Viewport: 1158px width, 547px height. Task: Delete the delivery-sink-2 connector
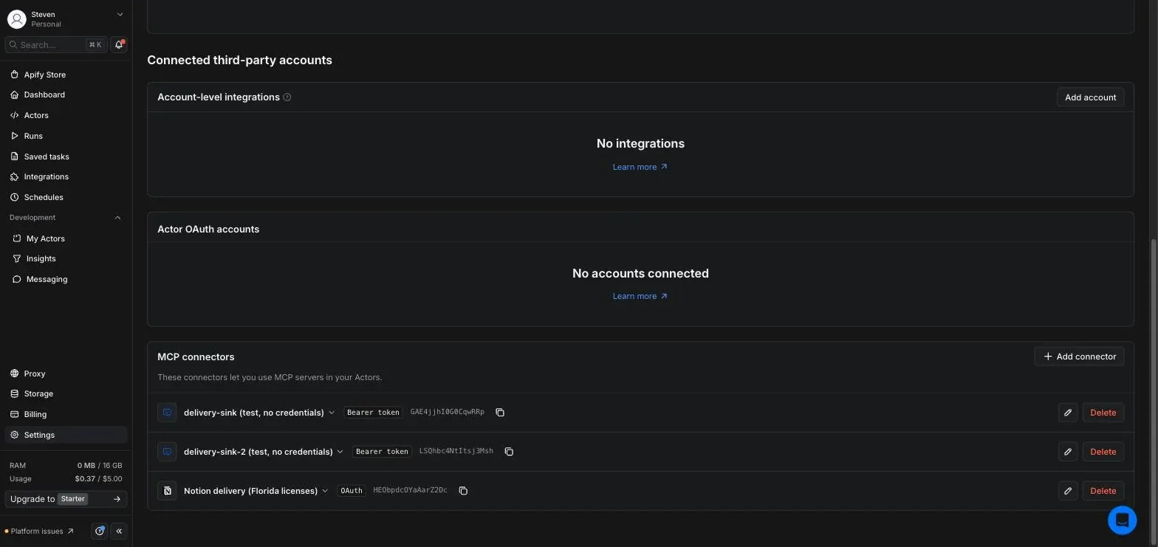pyautogui.click(x=1103, y=452)
